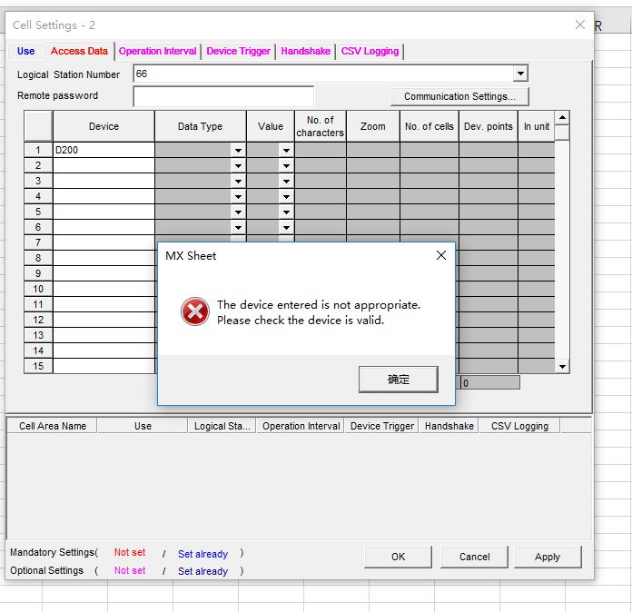This screenshot has width=632, height=612.
Task: Expand Data Type dropdown in row 3
Action: 238,182
